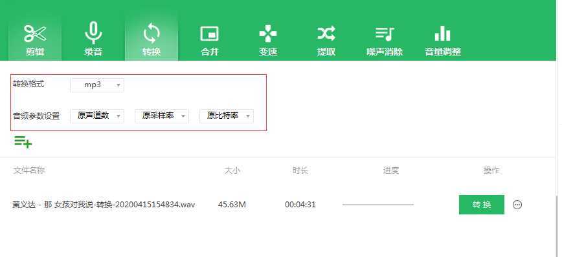562x257 pixels.
Task: Open more options ellipsis for the wav file
Action: [517, 205]
